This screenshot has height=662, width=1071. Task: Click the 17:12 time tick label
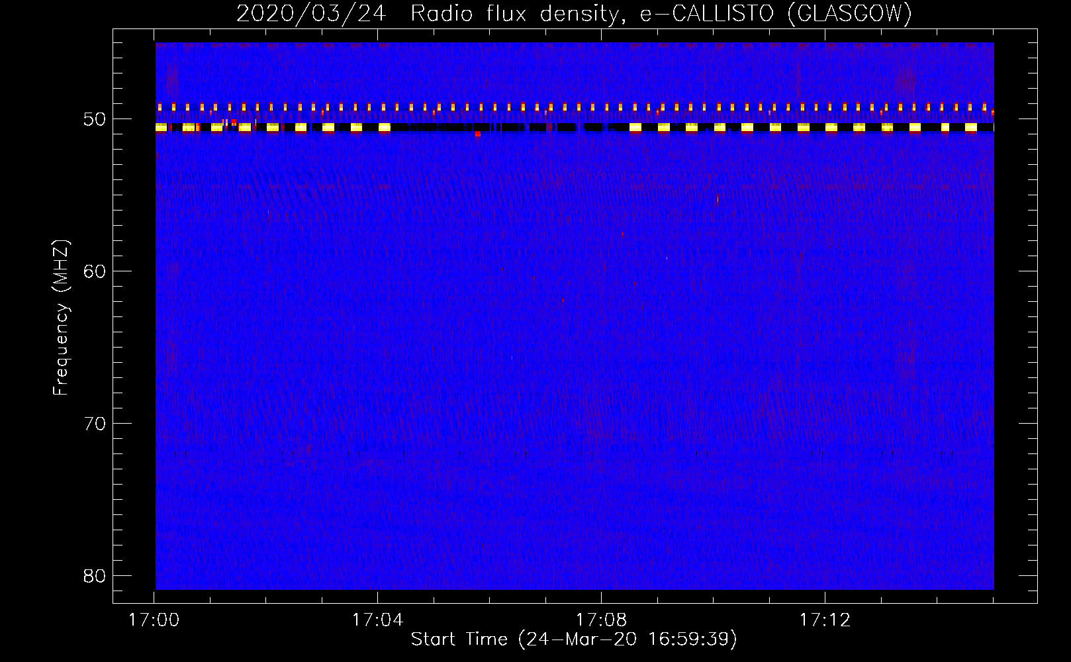[824, 620]
